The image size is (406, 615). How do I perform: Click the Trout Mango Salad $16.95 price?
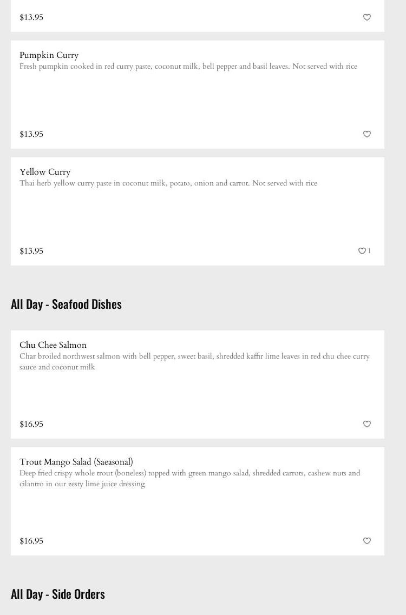pos(31,541)
